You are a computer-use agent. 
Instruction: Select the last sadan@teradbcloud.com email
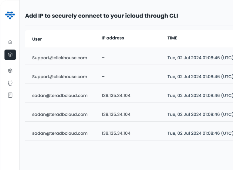(60, 133)
